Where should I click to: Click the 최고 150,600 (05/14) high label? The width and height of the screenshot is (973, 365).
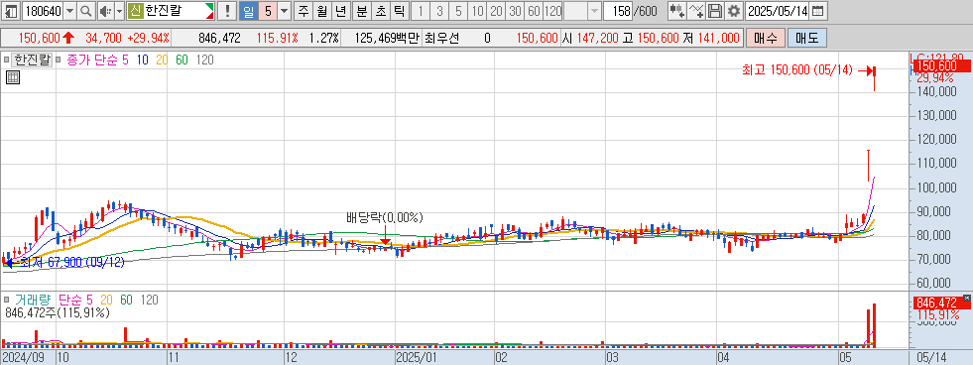[797, 70]
